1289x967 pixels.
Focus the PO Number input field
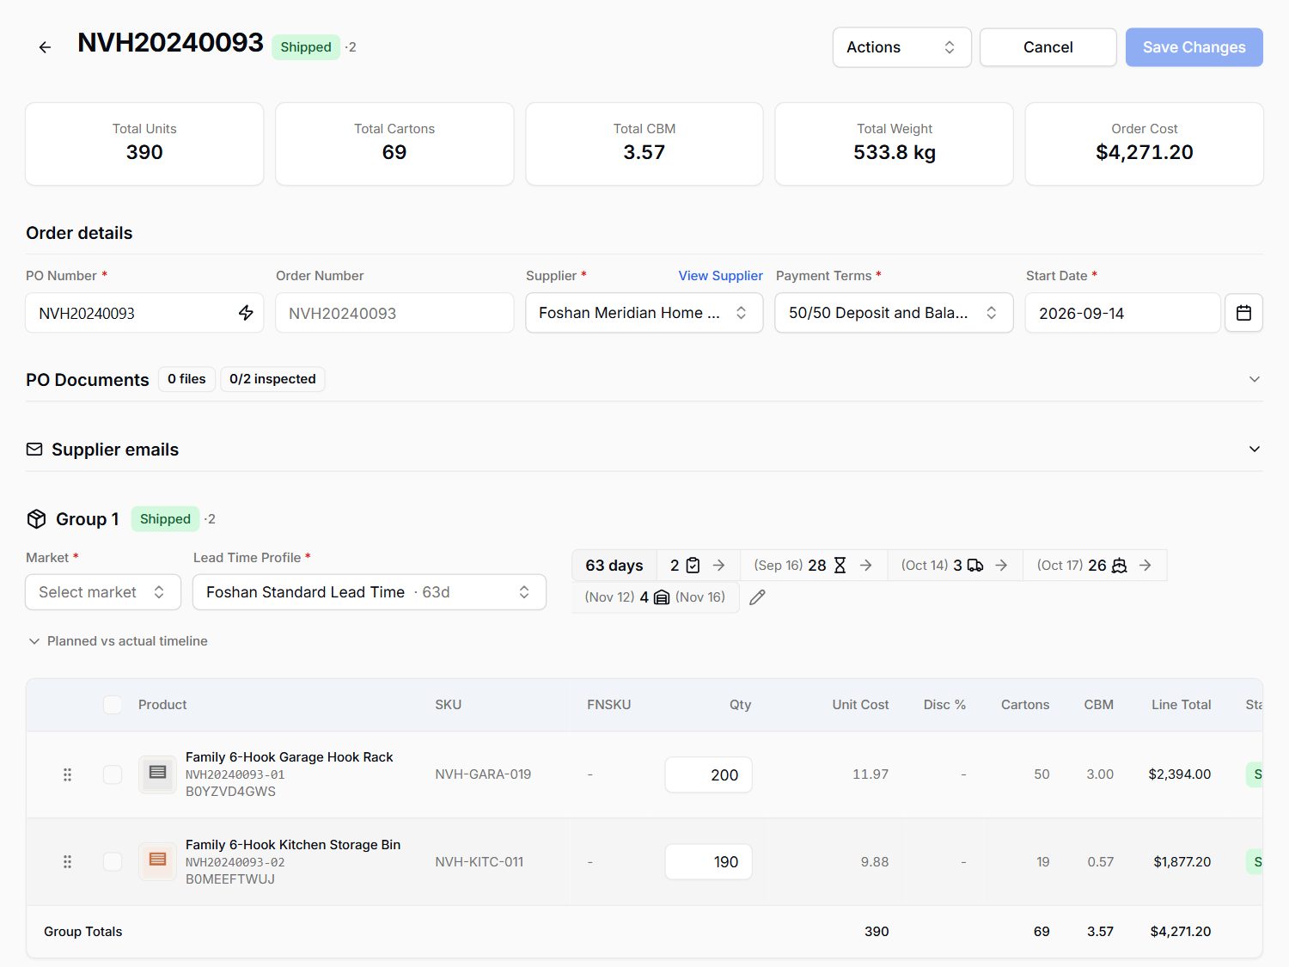[x=144, y=313]
